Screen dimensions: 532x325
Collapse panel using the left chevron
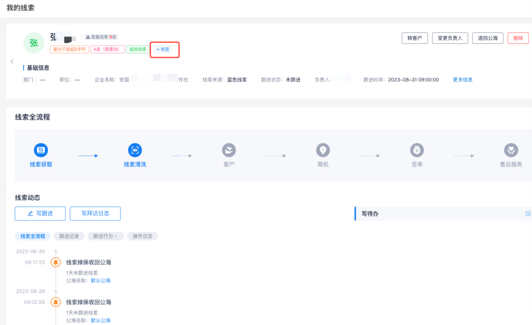(x=12, y=61)
